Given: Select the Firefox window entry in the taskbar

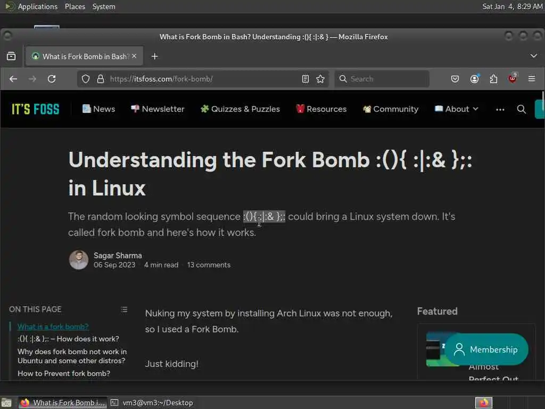Looking at the screenshot, I should (62, 403).
